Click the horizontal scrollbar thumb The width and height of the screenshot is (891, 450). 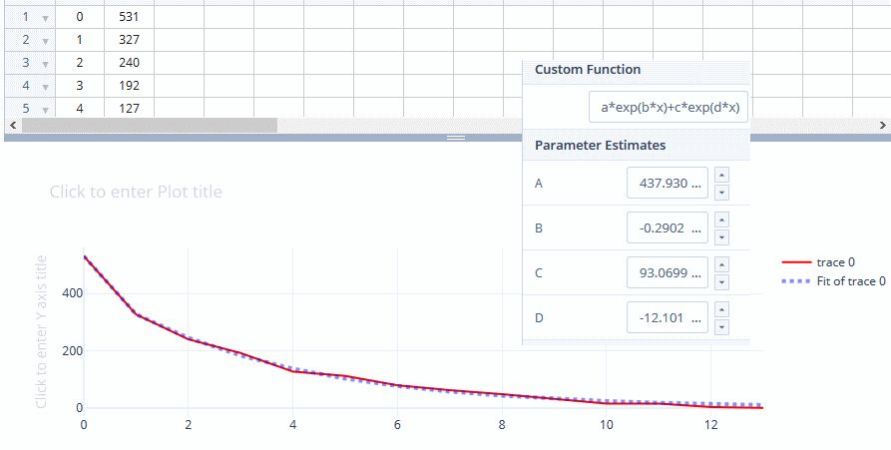(x=150, y=126)
